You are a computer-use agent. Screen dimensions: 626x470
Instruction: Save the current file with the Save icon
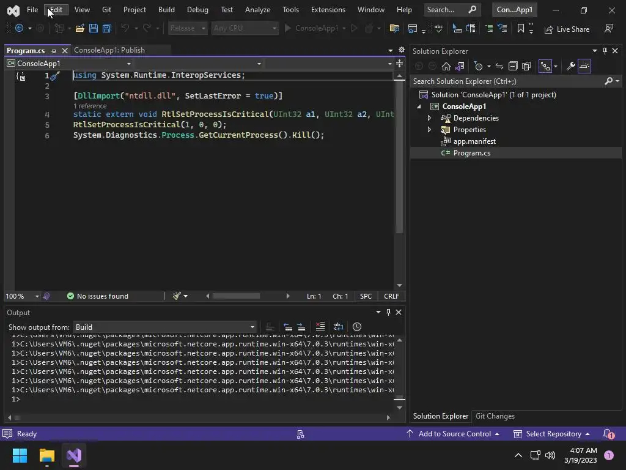[94, 28]
